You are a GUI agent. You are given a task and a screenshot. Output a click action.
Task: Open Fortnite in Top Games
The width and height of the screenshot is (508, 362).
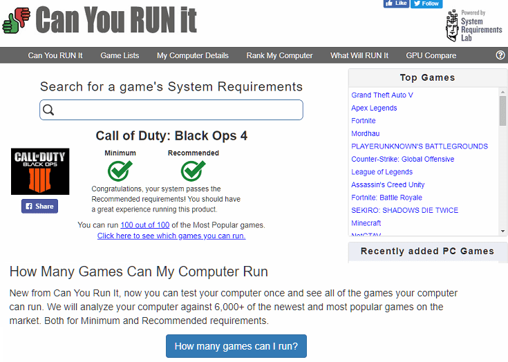click(363, 120)
